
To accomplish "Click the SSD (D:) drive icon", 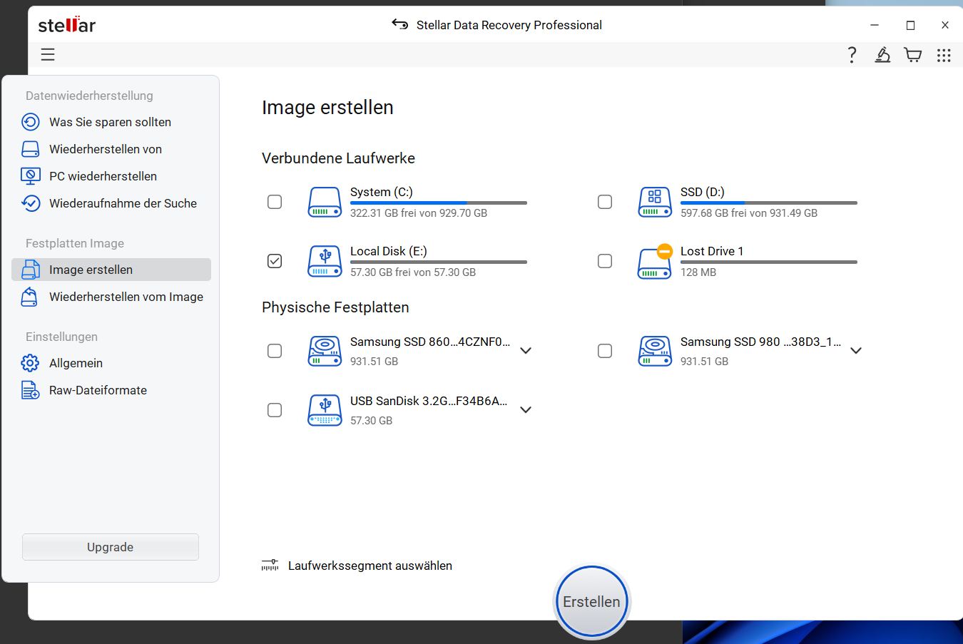I will (655, 202).
